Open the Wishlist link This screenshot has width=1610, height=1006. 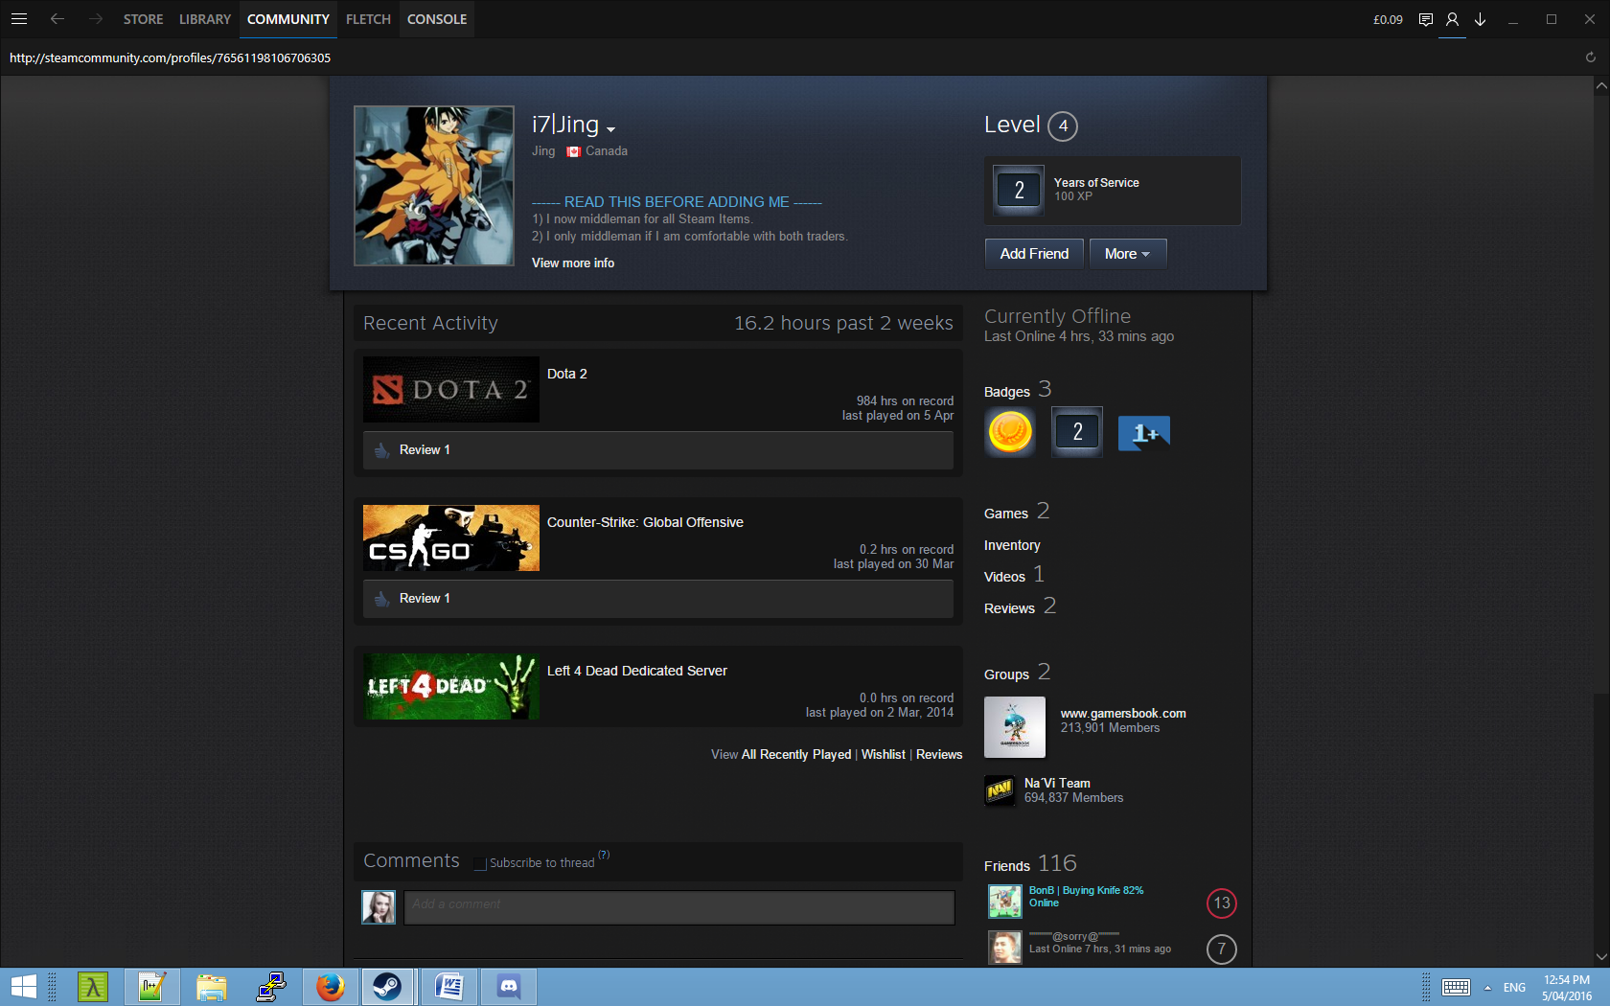(883, 755)
